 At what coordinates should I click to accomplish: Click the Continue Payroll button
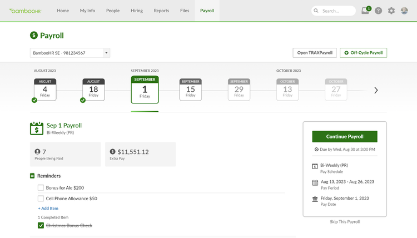pyautogui.click(x=345, y=136)
